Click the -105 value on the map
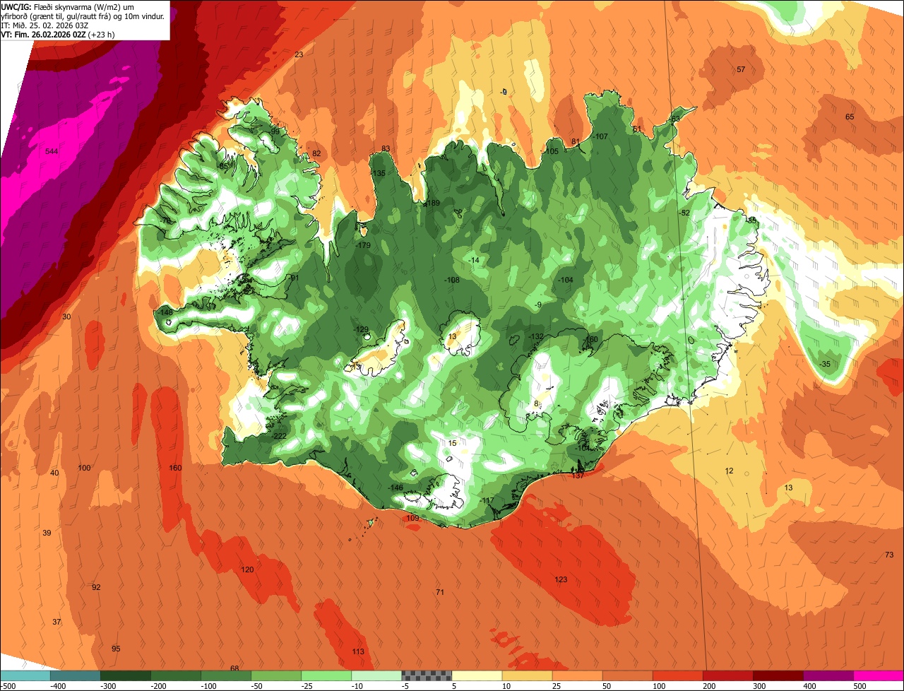Image resolution: width=904 pixels, height=691 pixels. [x=552, y=152]
